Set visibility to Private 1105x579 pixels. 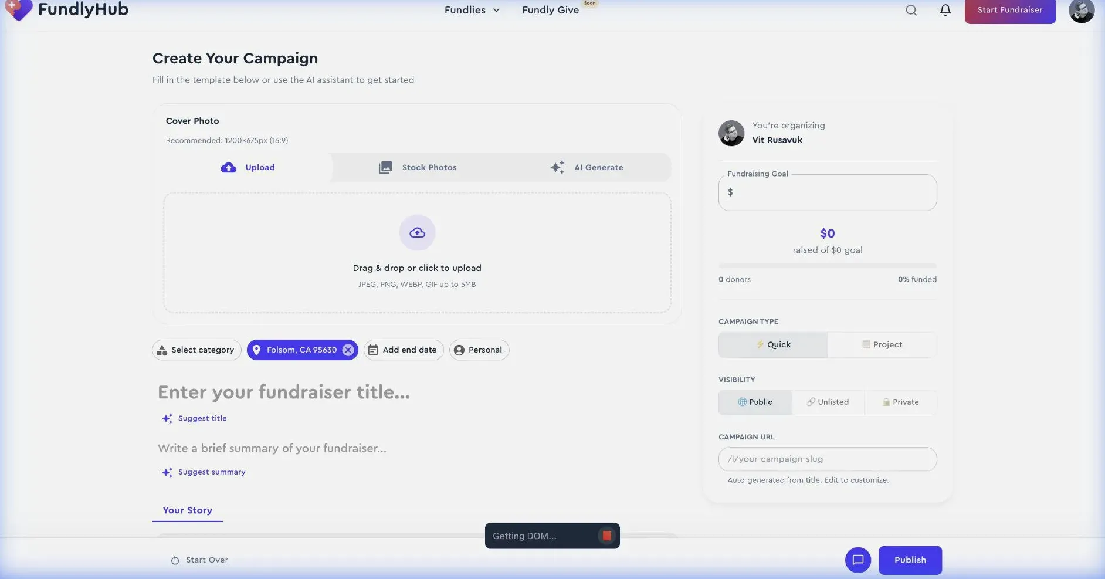coord(900,402)
